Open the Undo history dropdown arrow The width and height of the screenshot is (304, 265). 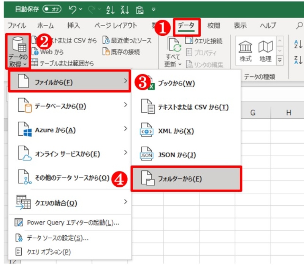coord(81,9)
